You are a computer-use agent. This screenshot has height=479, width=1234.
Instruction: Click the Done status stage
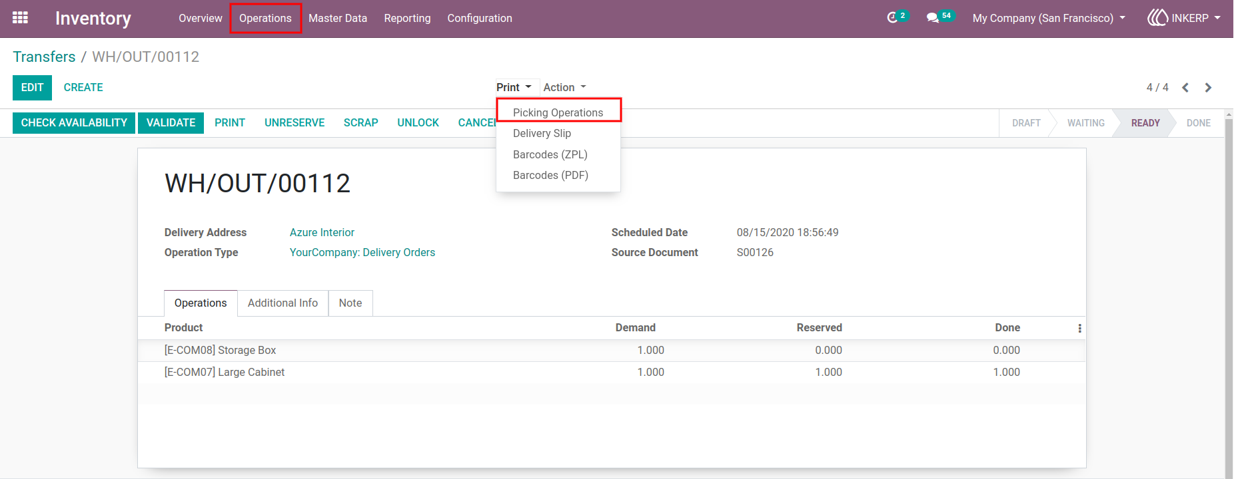click(x=1198, y=123)
